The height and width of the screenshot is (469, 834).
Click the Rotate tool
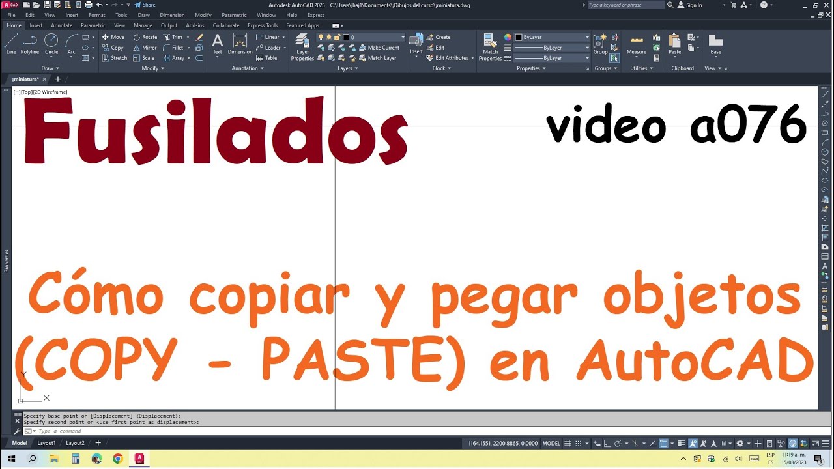tap(145, 37)
